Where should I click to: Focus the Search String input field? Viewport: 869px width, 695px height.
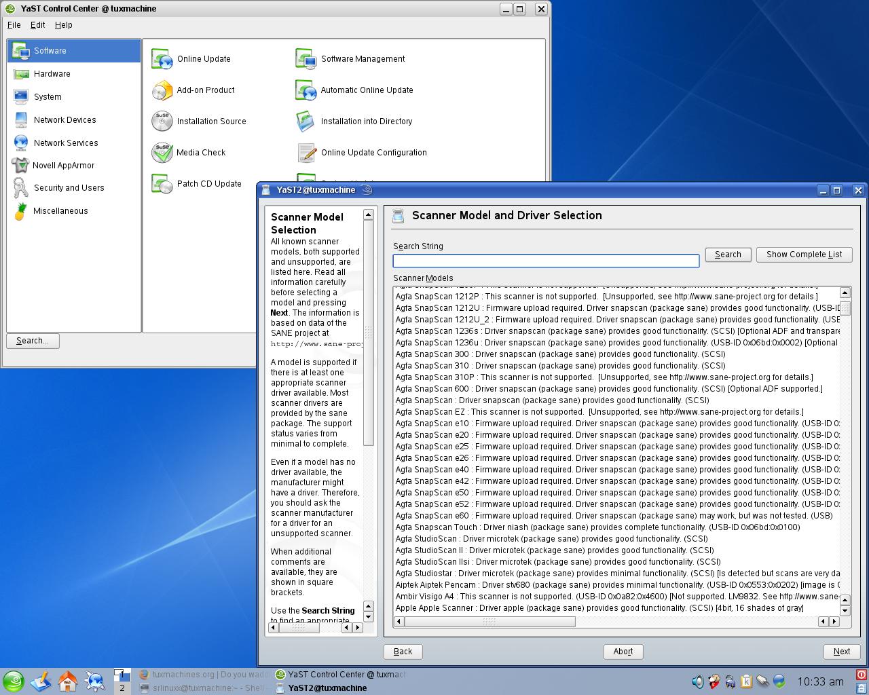click(x=546, y=261)
